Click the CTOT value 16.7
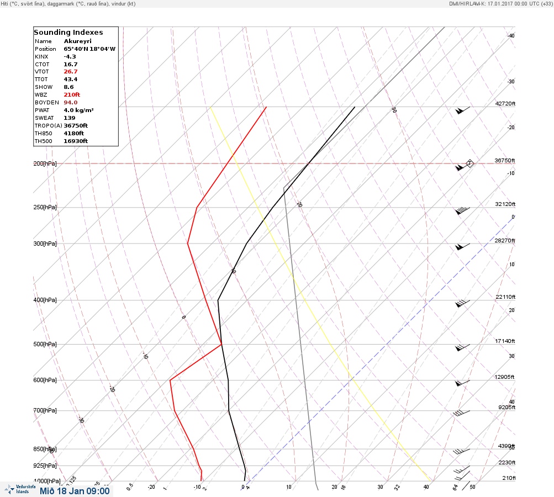 point(70,64)
